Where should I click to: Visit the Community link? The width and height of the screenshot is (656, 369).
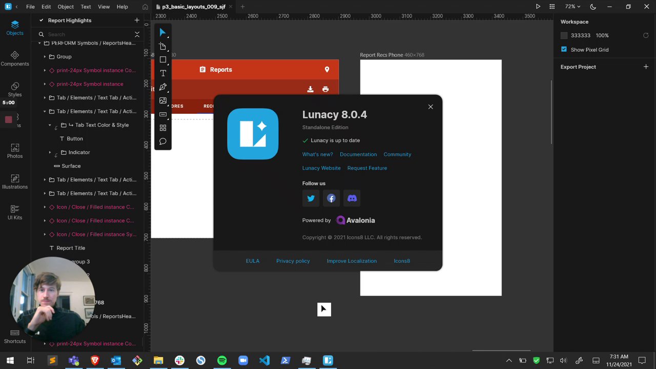(x=397, y=154)
